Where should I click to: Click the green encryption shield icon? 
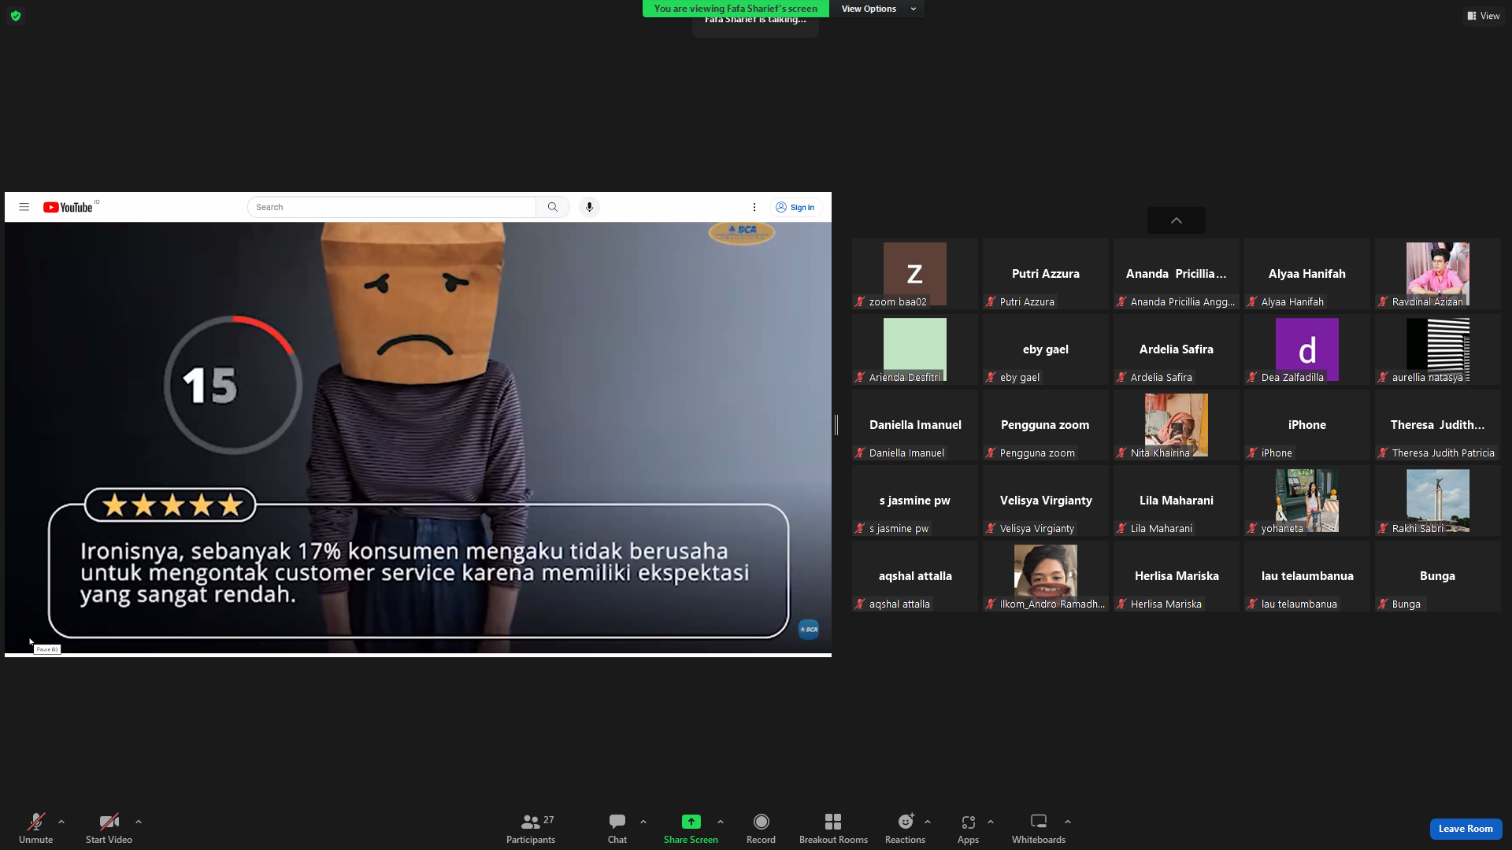pos(16,16)
